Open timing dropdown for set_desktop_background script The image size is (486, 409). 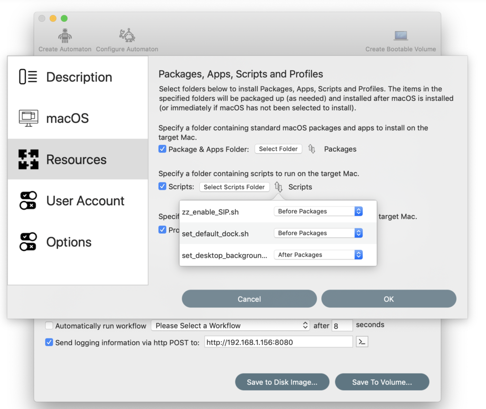318,254
